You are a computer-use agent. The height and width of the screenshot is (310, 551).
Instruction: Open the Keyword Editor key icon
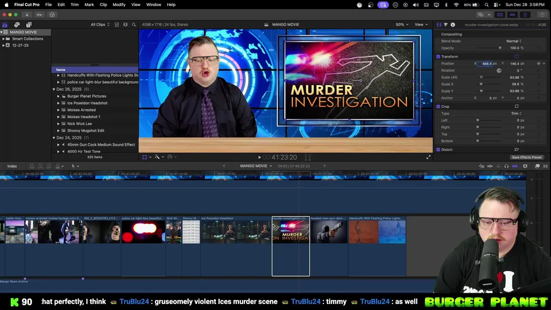pyautogui.click(x=39, y=15)
